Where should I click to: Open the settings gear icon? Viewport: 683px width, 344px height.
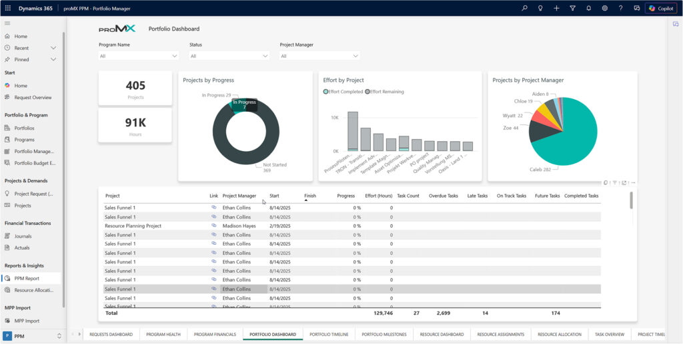[x=604, y=8]
